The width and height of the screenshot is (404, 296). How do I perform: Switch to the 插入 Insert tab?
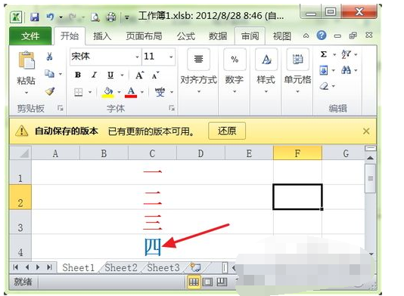click(102, 36)
